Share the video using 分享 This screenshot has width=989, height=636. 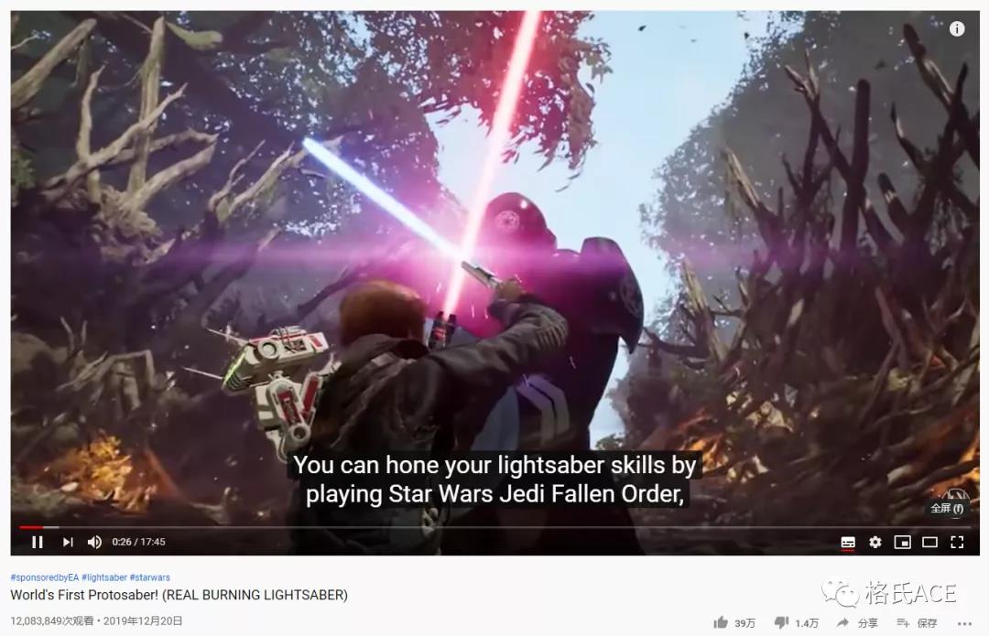tap(857, 623)
